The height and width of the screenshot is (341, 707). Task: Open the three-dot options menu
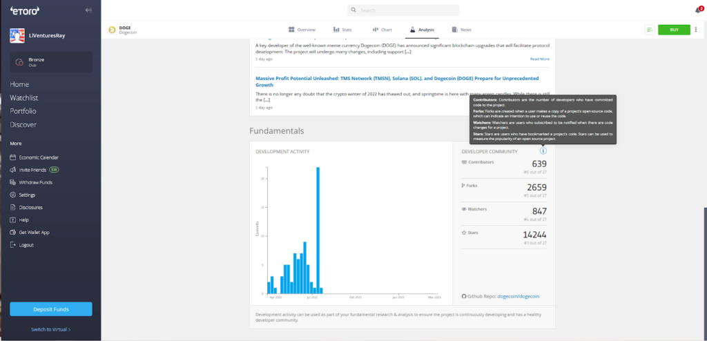click(696, 30)
